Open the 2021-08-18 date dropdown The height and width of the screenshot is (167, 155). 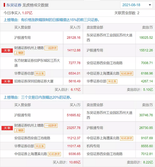tap(136, 5)
